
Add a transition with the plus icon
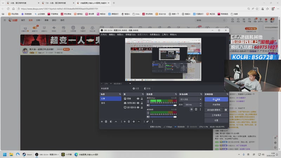point(191,109)
